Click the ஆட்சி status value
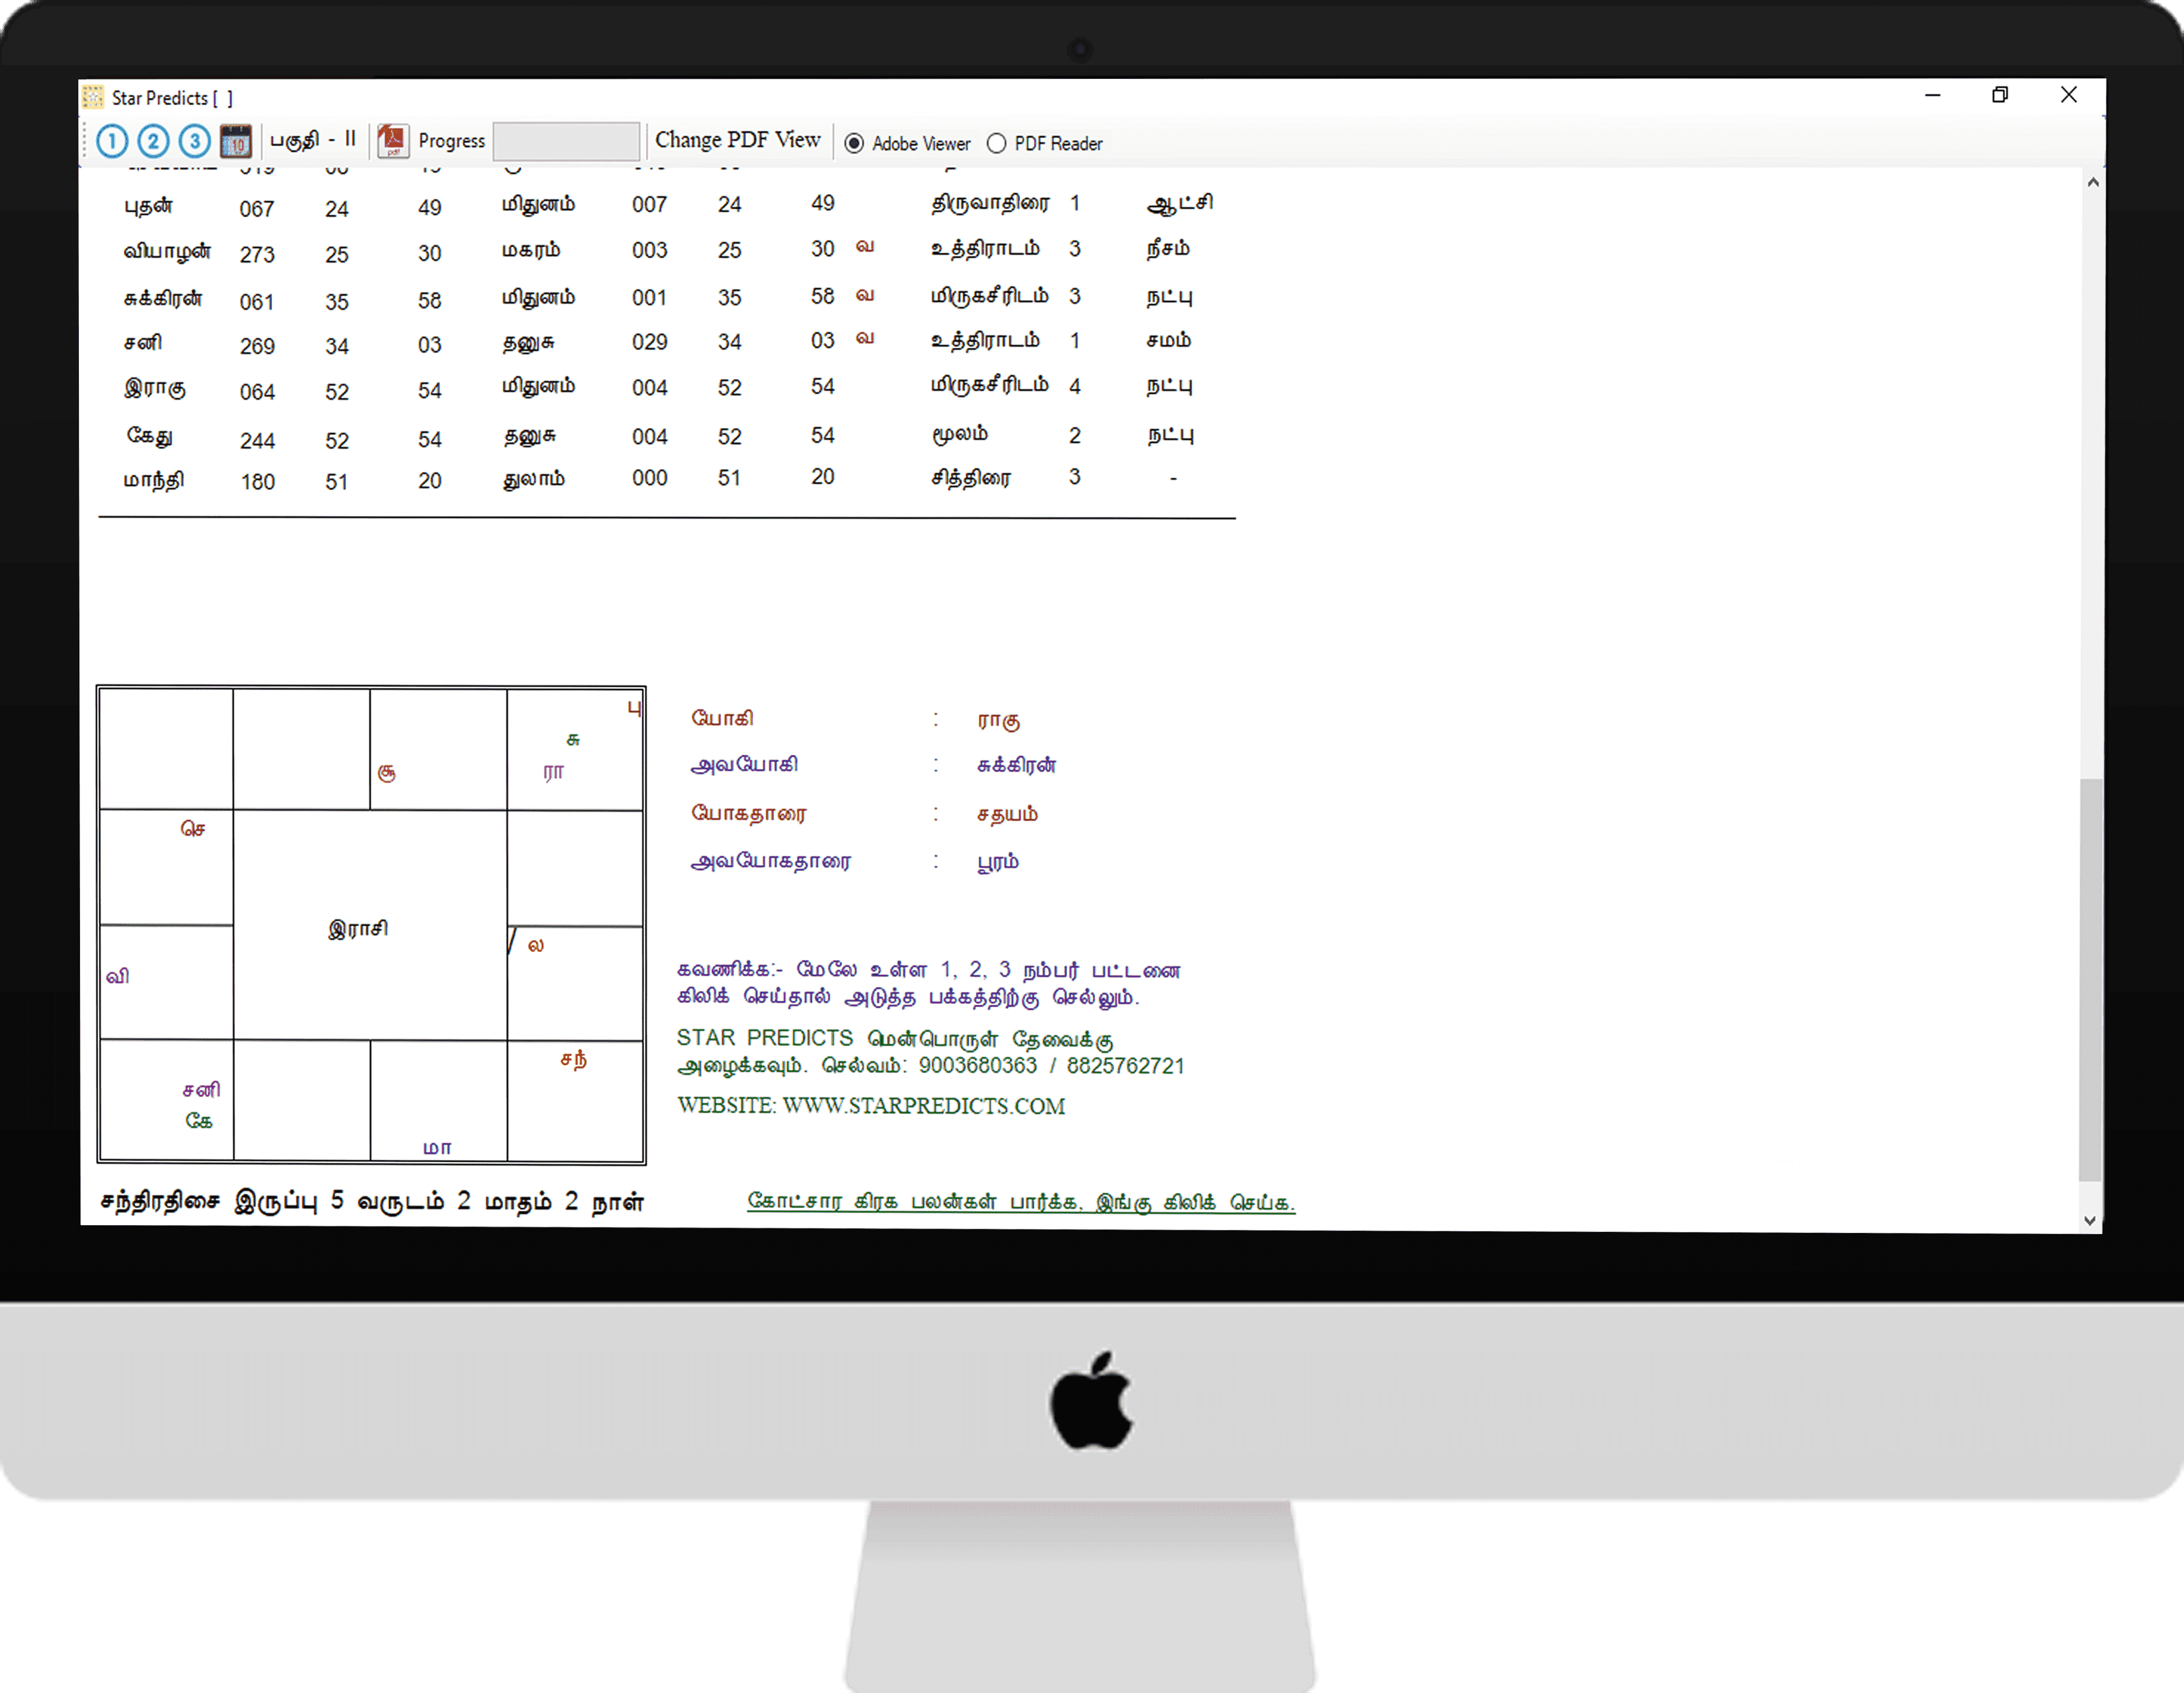Image resolution: width=2184 pixels, height=1693 pixels. pos(1180,203)
